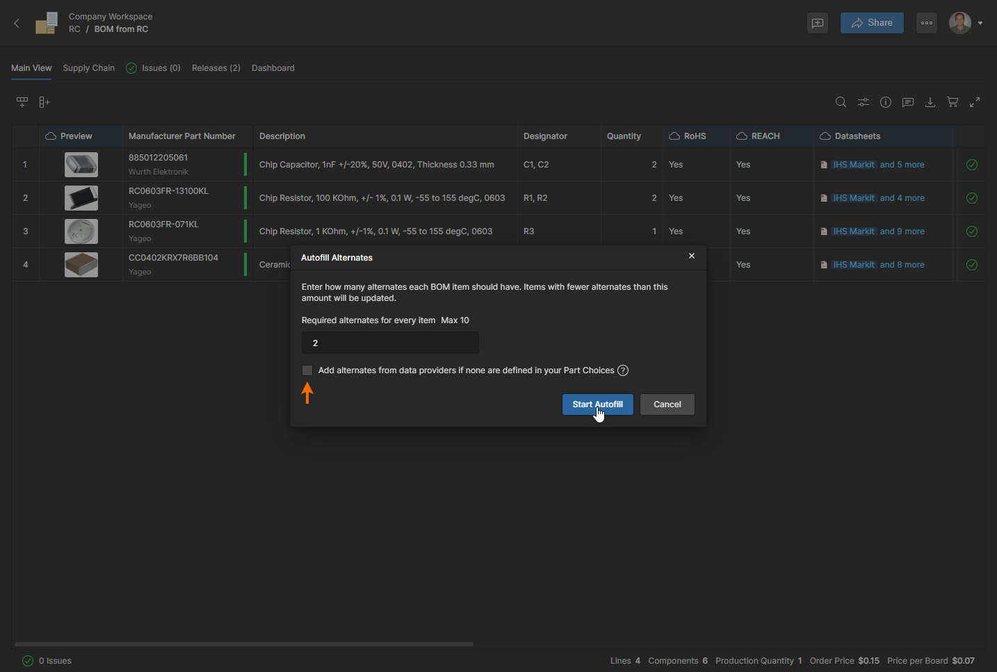Viewport: 997px width, 672px height.
Task: Click the add column icon
Action: click(44, 102)
